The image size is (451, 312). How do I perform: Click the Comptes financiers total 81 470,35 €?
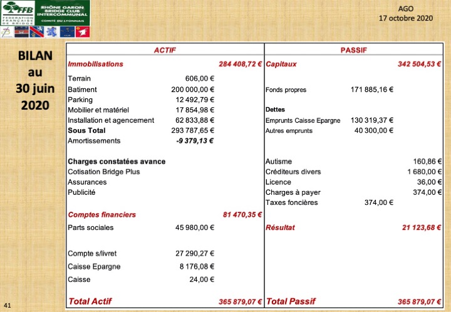click(x=242, y=214)
